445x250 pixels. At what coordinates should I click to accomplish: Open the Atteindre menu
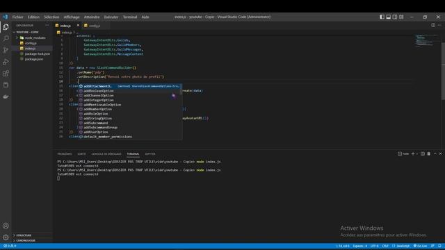92,17
